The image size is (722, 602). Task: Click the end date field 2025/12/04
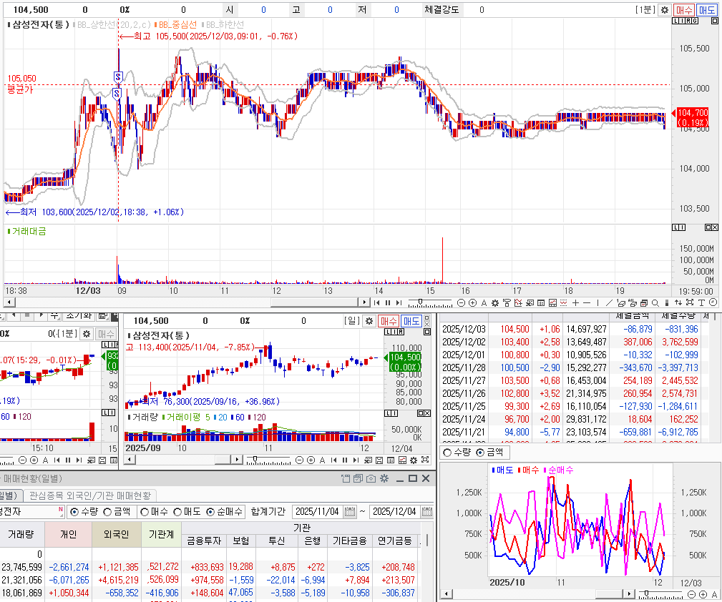(x=394, y=511)
